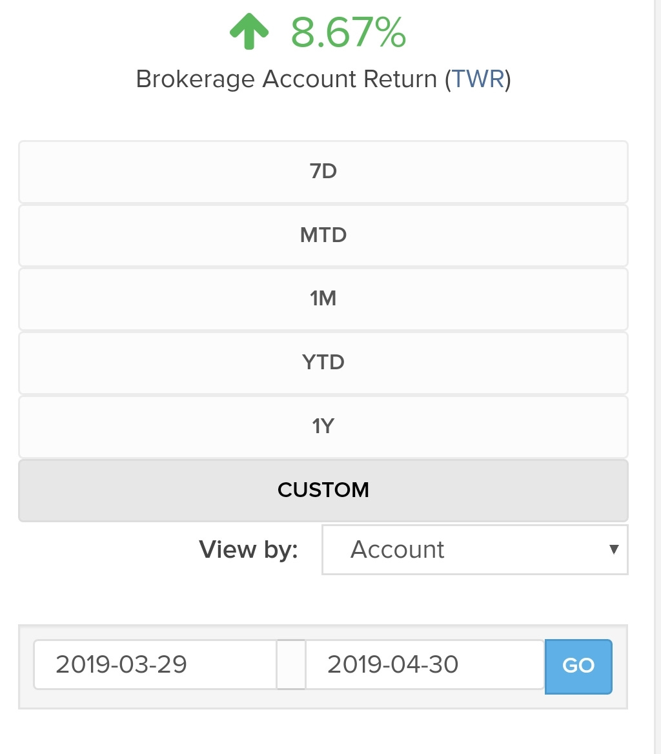
Task: Click the vertical scrollbar on the right edge
Action: pos(657,377)
